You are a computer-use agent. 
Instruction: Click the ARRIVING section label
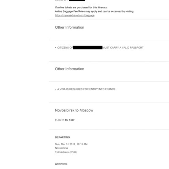click(61, 164)
